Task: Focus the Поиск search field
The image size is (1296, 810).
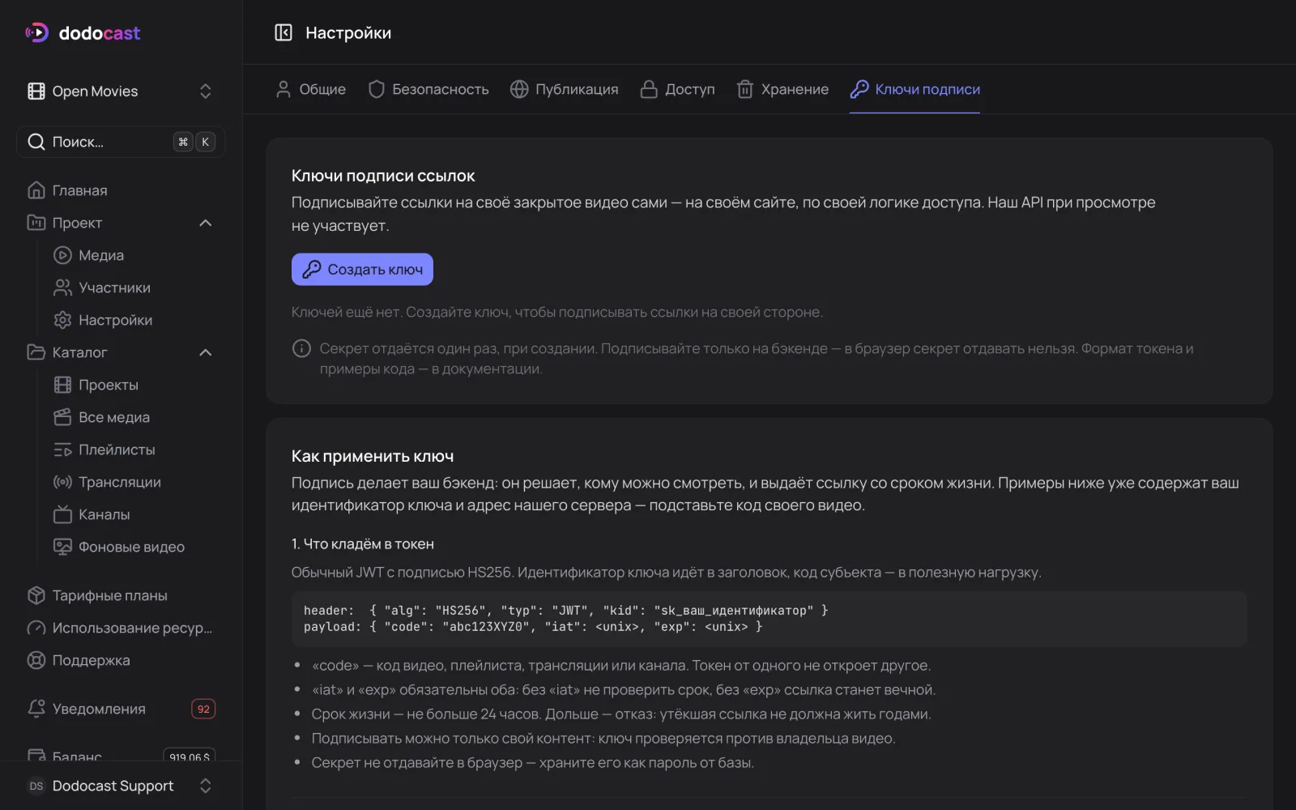Action: (121, 142)
